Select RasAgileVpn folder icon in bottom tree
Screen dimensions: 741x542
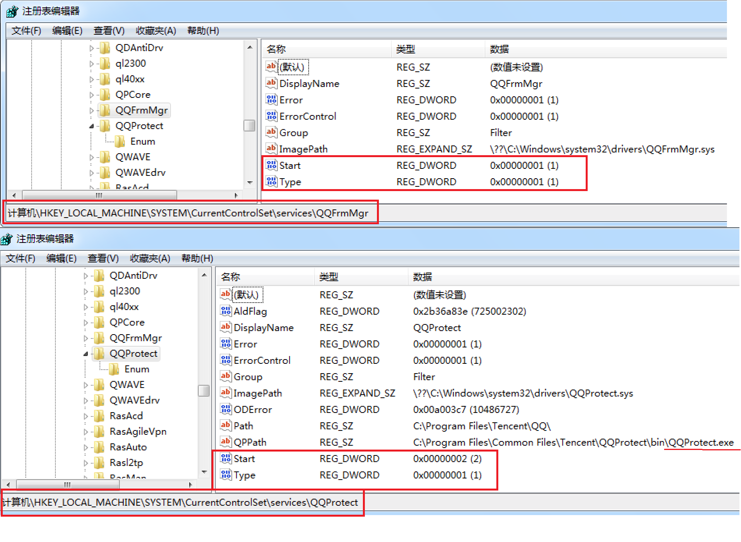(x=99, y=432)
